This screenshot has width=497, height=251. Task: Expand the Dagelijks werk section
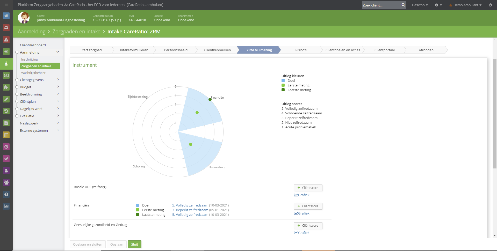(x=58, y=108)
